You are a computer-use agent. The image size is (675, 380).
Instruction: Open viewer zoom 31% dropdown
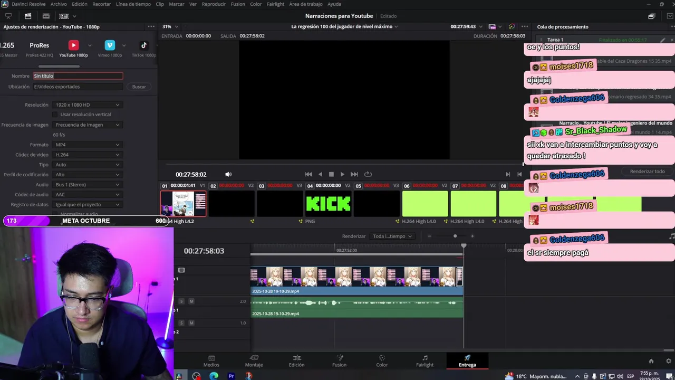click(170, 26)
